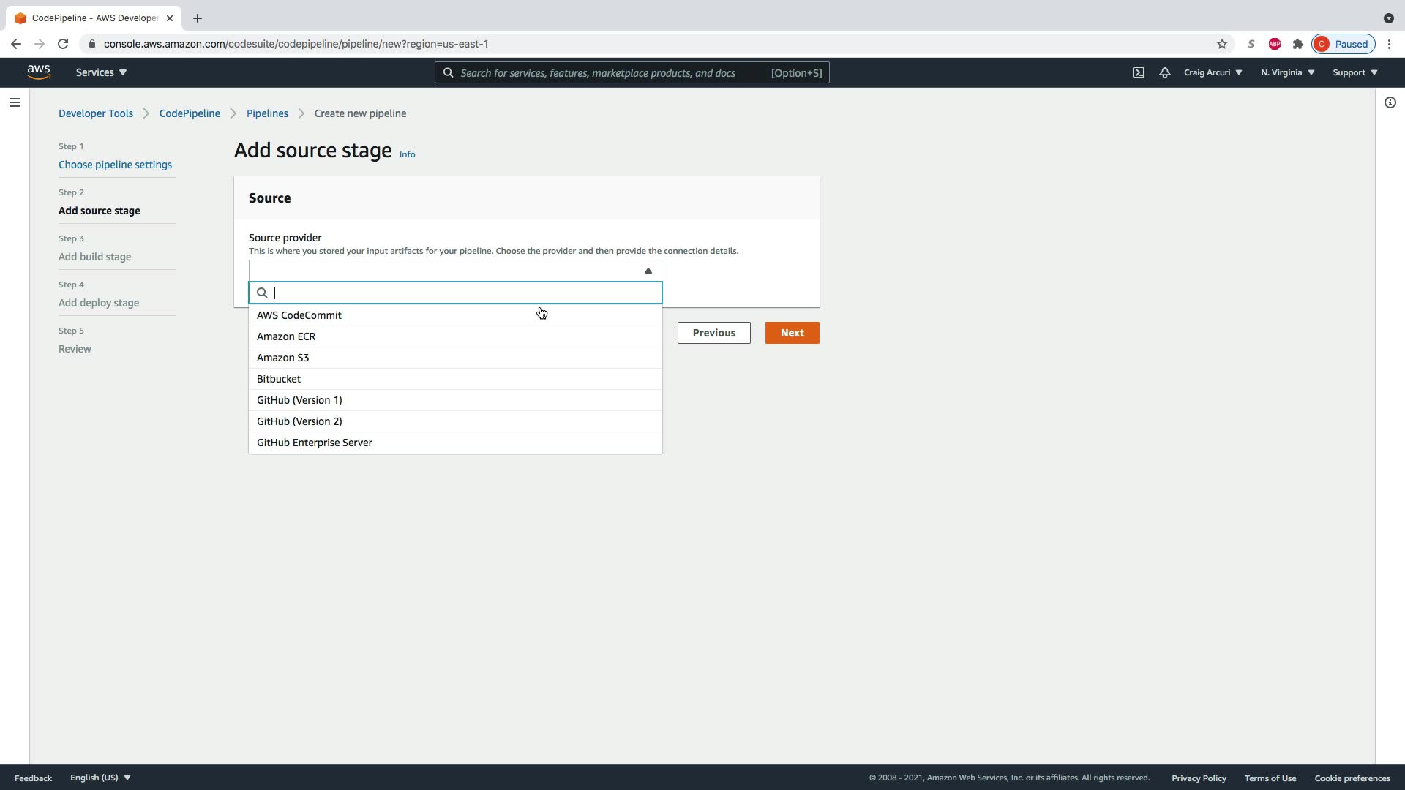The width and height of the screenshot is (1405, 790).
Task: Click the info panel circle icon
Action: point(1390,102)
